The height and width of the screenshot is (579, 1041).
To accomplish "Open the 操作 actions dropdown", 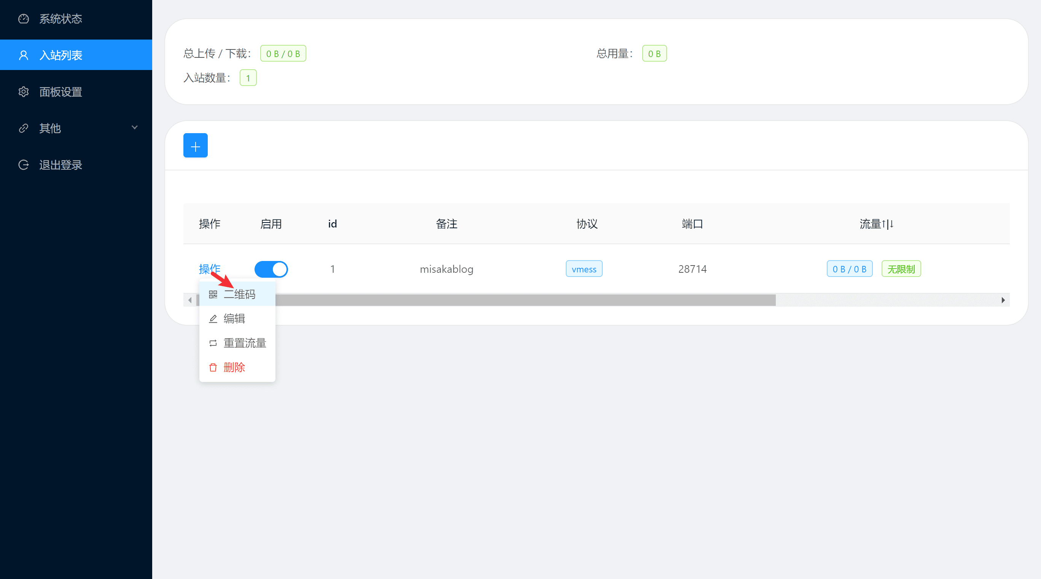I will [x=209, y=269].
